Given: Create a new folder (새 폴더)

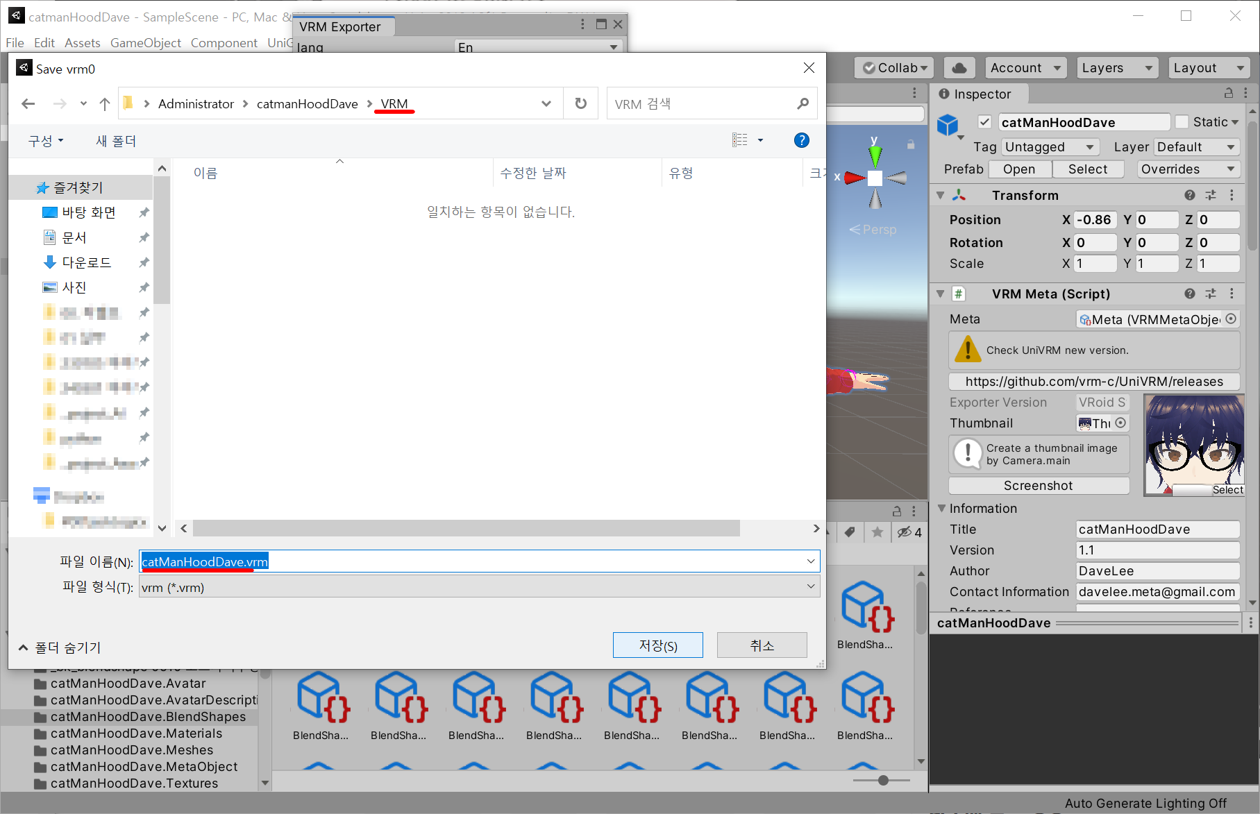Looking at the screenshot, I should (x=116, y=142).
